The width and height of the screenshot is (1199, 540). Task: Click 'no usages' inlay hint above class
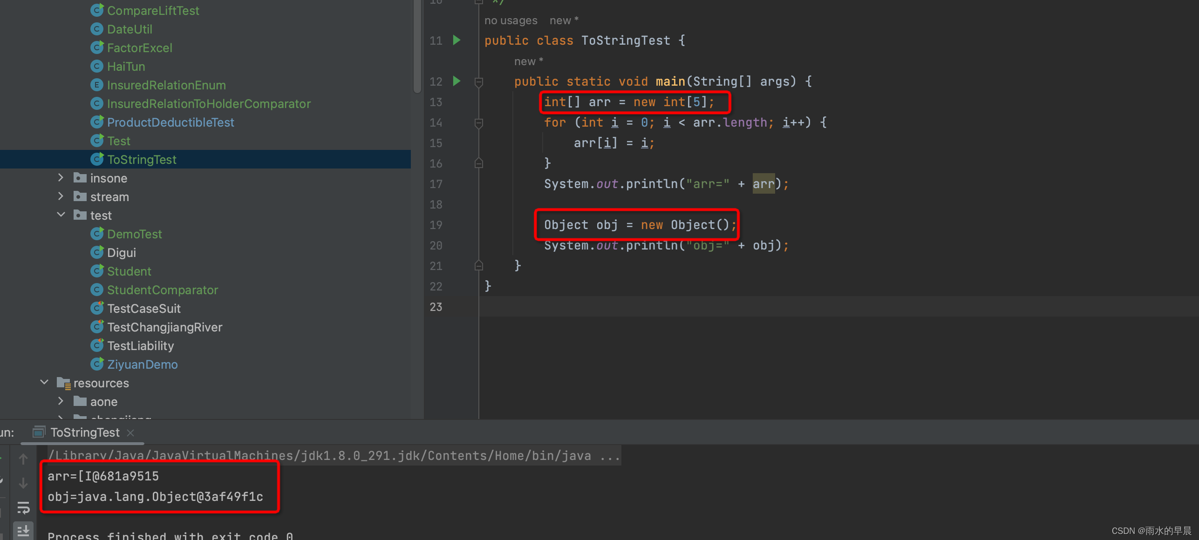(511, 20)
